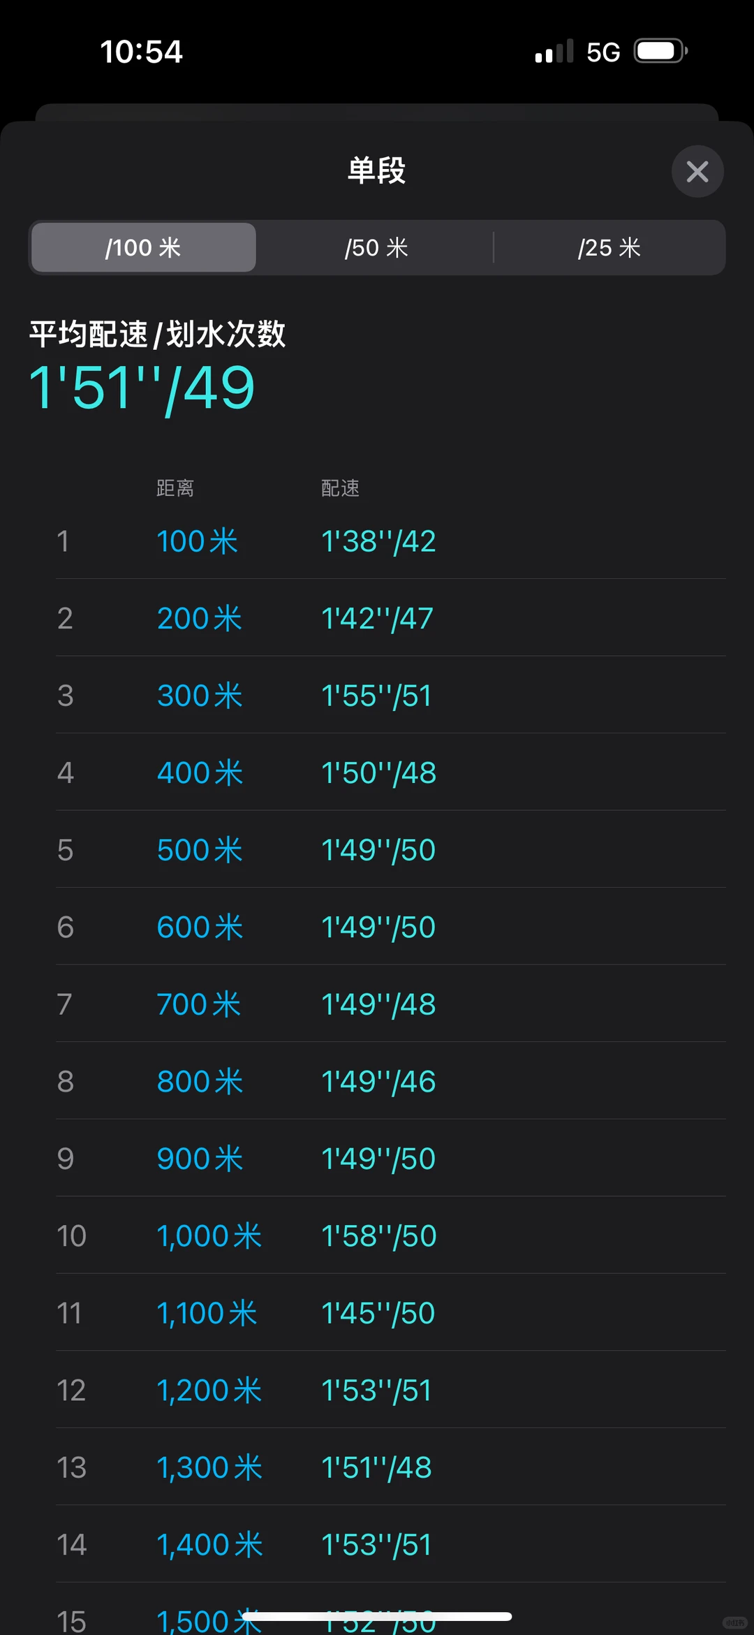
Task: Select the 1,300米 split row
Action: (x=391, y=1467)
